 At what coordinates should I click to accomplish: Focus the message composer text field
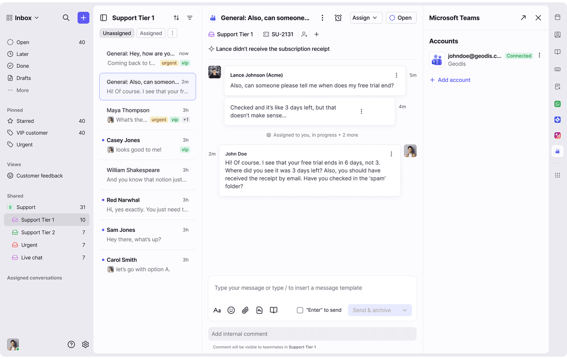(312, 288)
